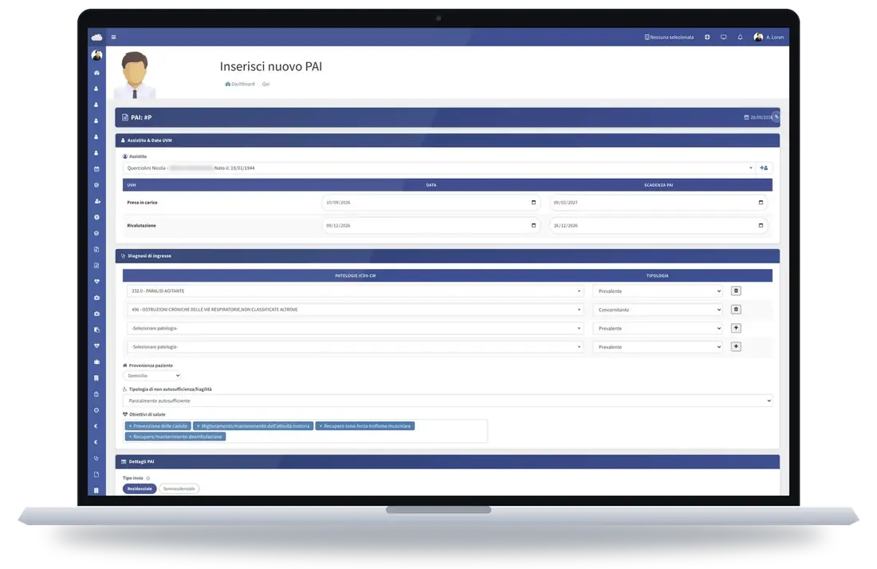Image resolution: width=877 pixels, height=569 pixels.
Task: Go to Dashboard breadcrumb link
Action: (x=240, y=84)
